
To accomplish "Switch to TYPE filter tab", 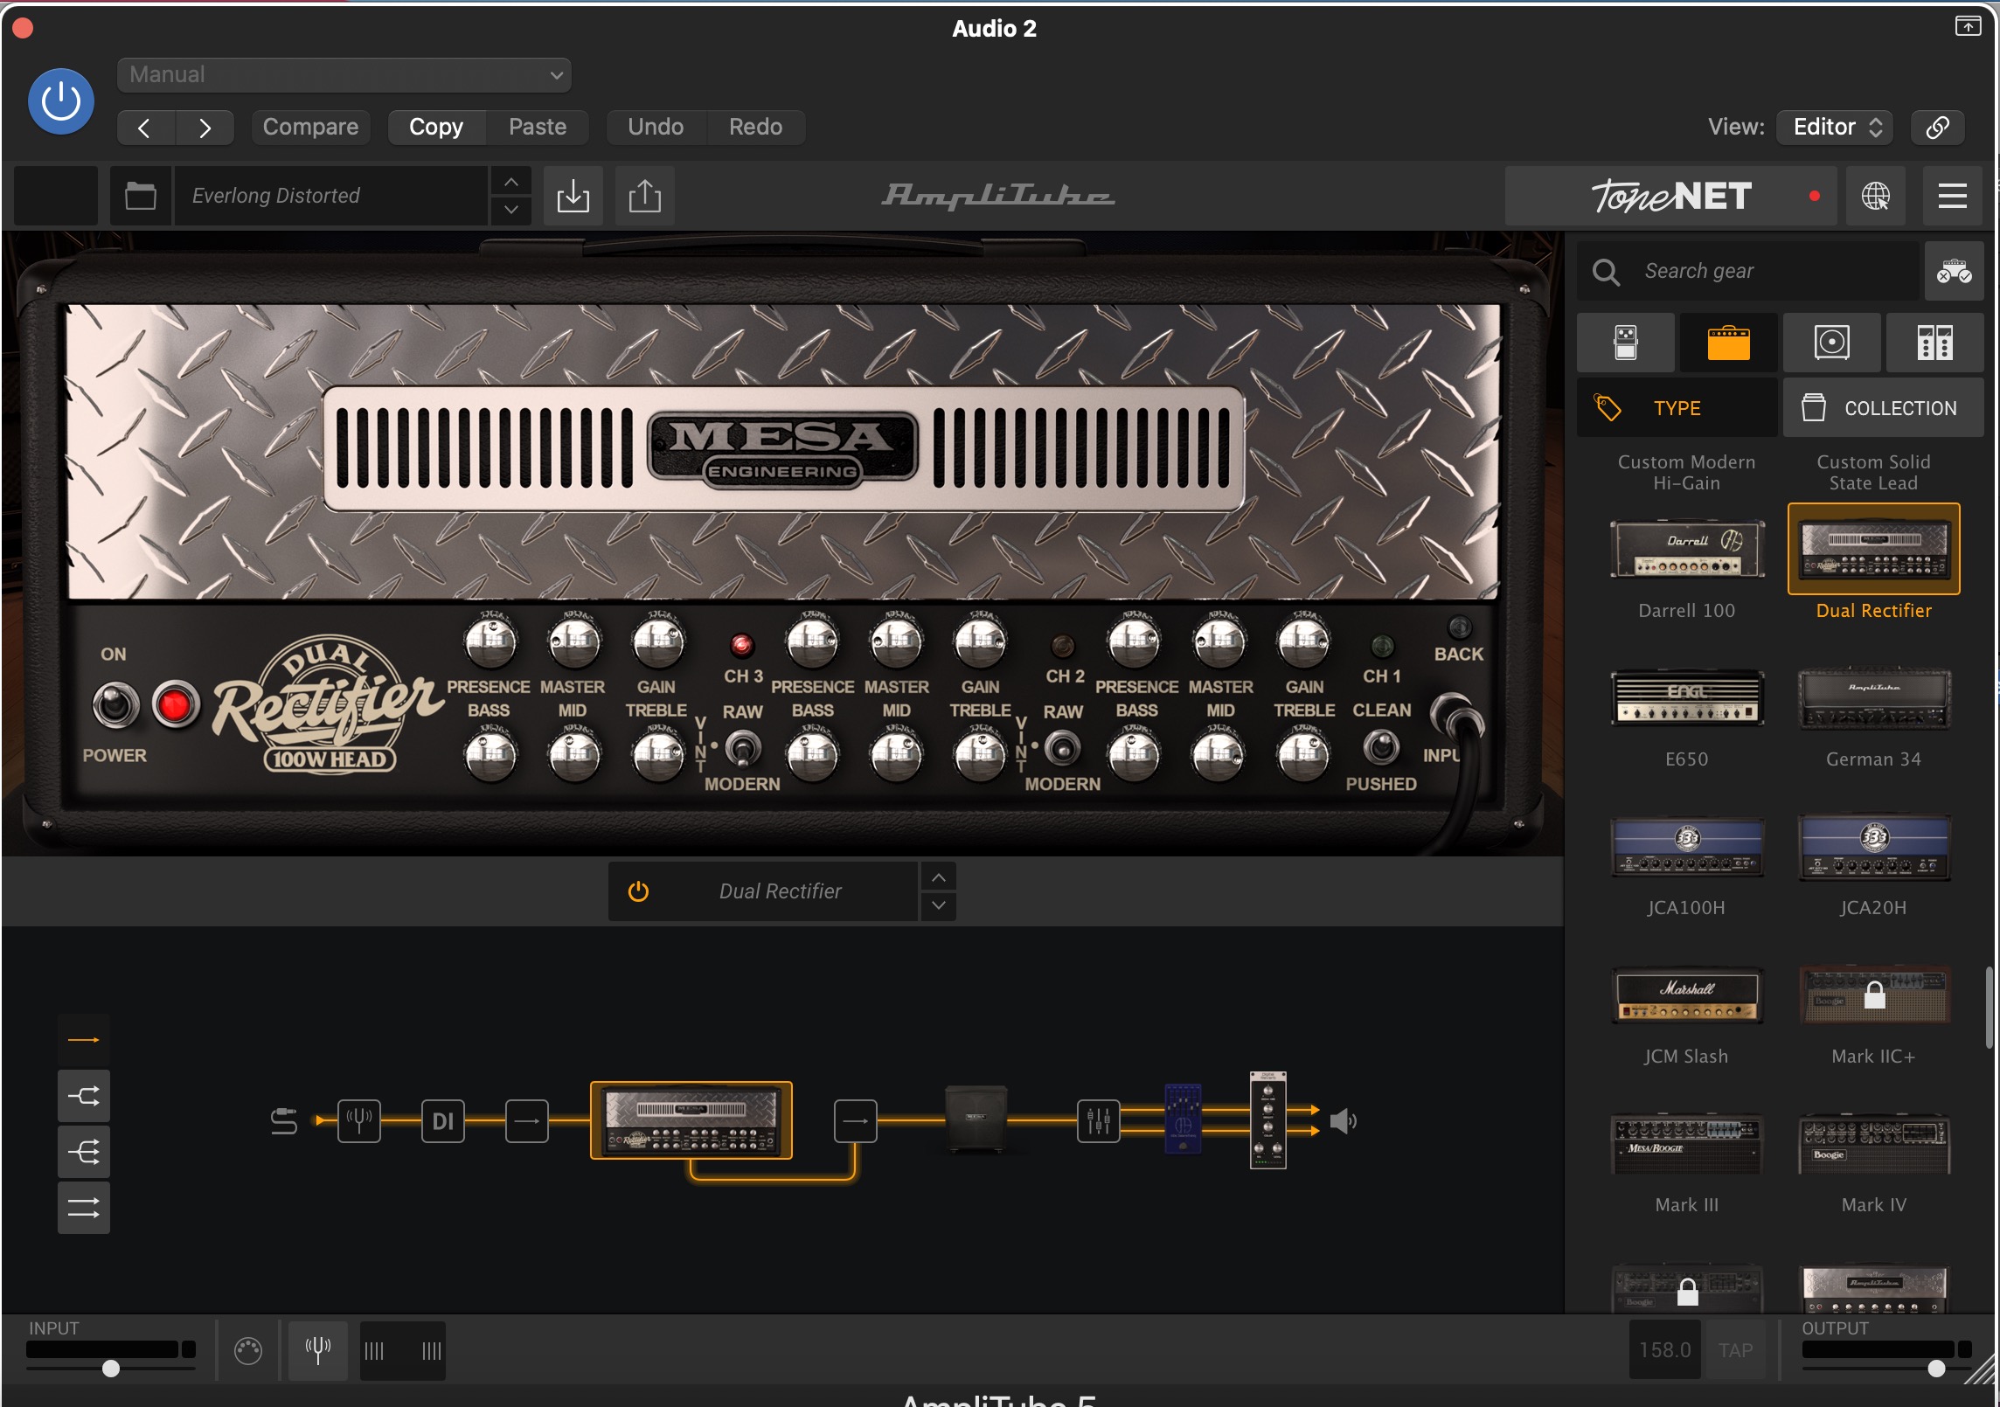I will point(1677,408).
